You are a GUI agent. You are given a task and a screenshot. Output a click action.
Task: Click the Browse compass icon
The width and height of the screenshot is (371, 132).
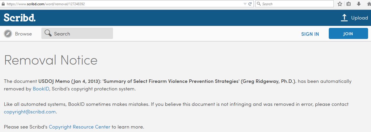[x=8, y=34]
